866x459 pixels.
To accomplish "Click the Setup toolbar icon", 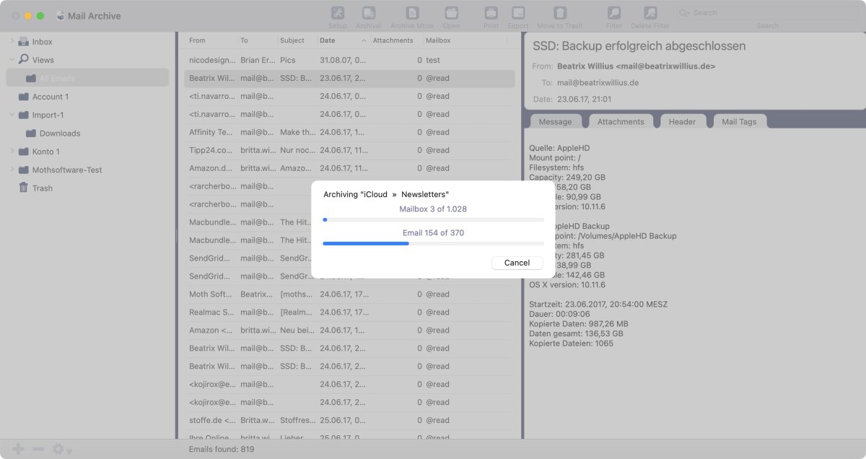I will 337,13.
